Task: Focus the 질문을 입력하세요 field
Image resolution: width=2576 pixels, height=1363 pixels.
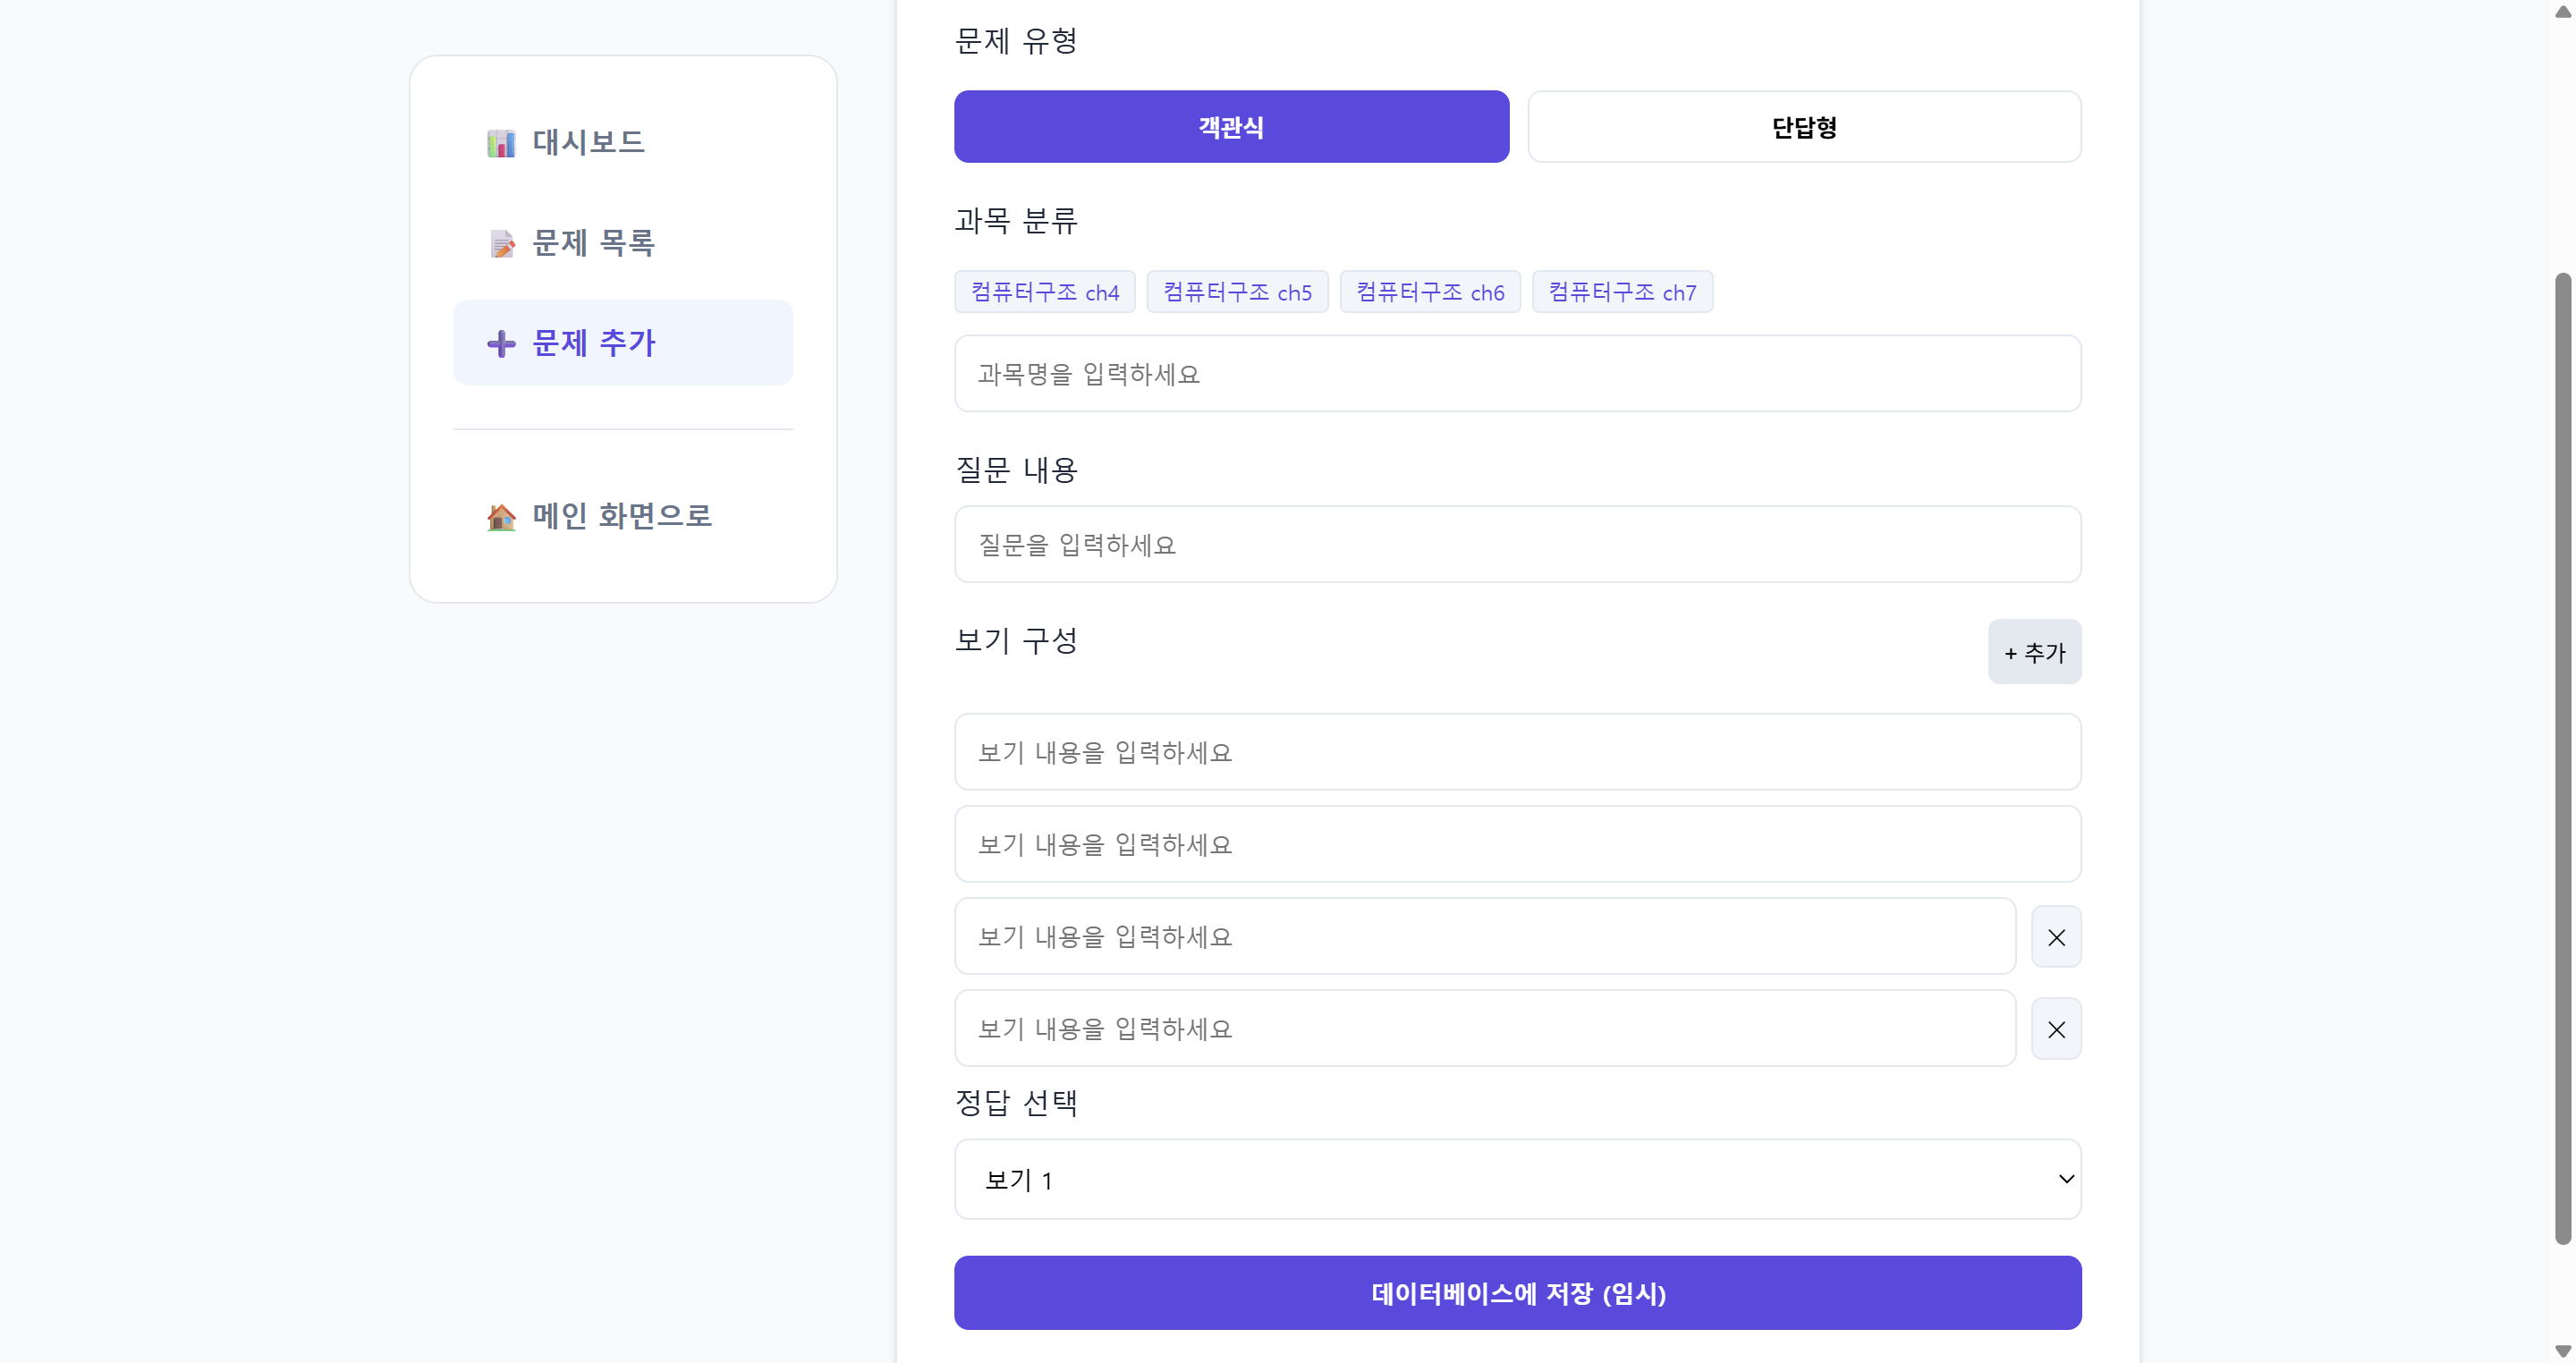Action: 1517,545
